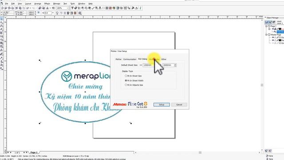Toggle Desktop layer eye visibility icon
284x160 pixels.
point(273,40)
